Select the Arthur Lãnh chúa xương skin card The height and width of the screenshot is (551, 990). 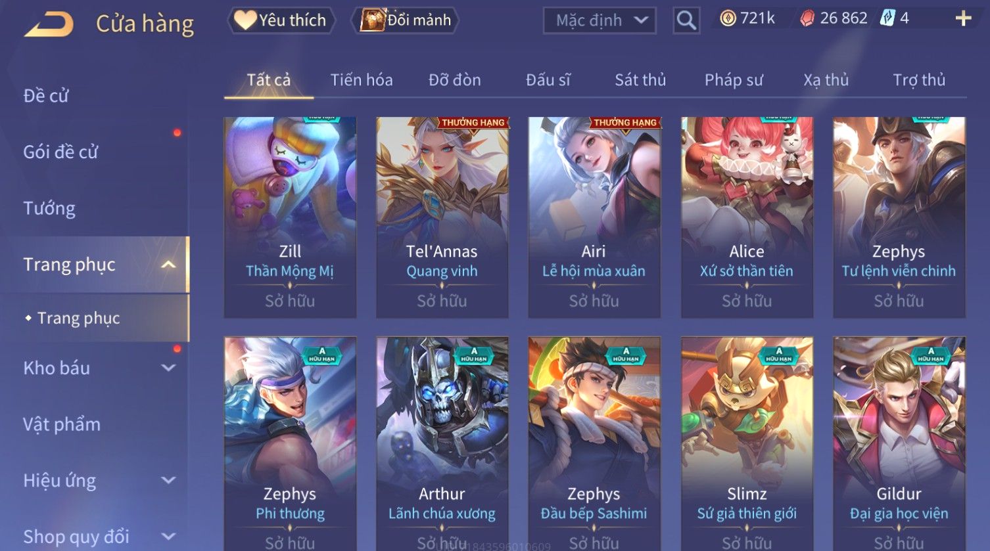pos(442,444)
